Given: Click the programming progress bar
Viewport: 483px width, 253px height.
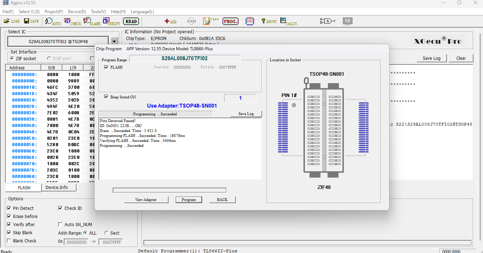Looking at the screenshot, I should pos(169,190).
